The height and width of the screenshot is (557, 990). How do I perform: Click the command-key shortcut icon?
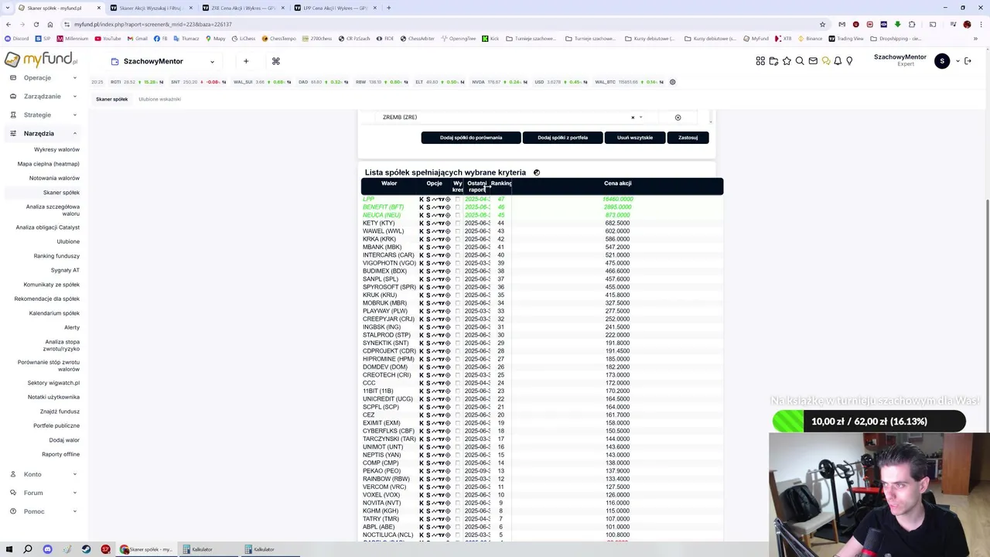coord(275,61)
